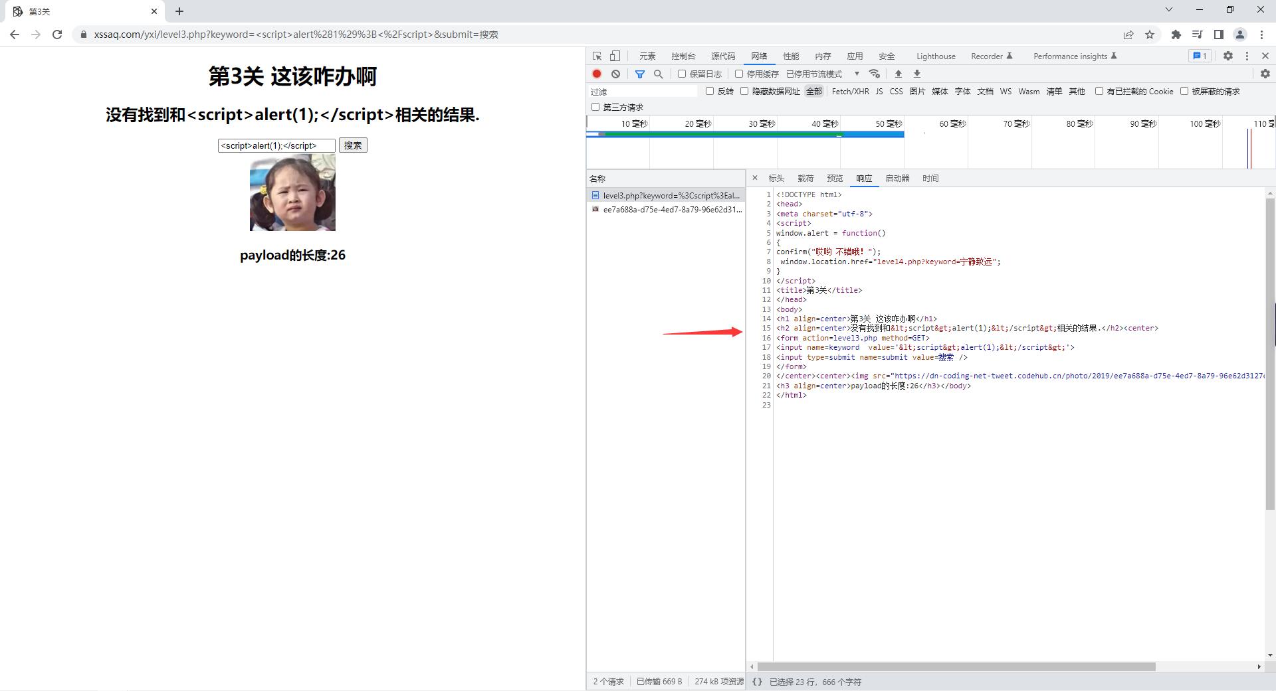Viewport: 1276px width, 691px height.
Task: Open the 时间 request tab
Action: 930,178
